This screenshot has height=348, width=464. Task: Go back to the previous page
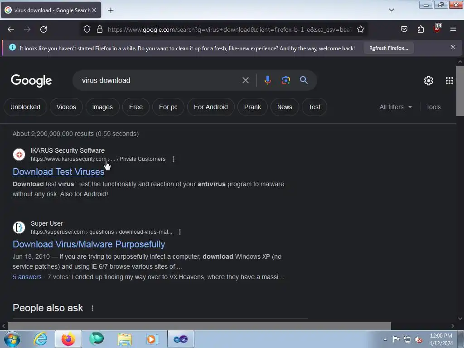pos(11,29)
